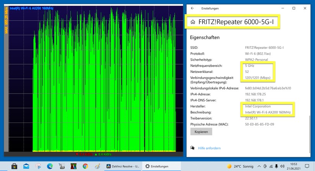315x171 pixels.
Task: Open the volume speaker tray icon
Action: pos(282,166)
